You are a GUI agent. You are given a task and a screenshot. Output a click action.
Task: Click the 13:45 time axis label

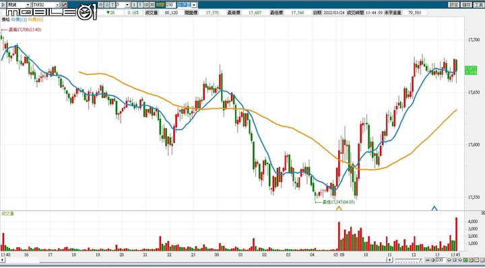(455, 255)
